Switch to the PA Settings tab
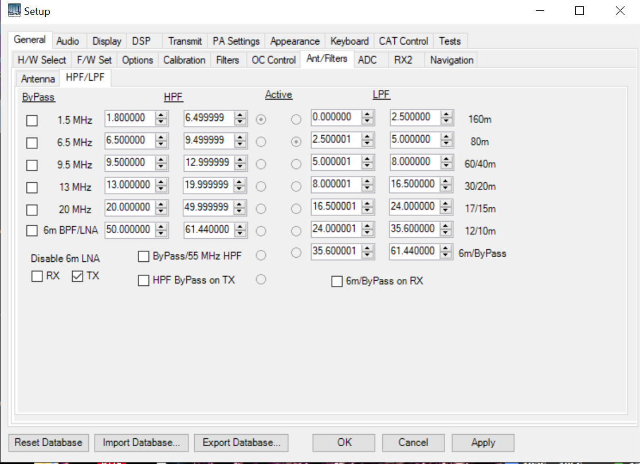 236,41
